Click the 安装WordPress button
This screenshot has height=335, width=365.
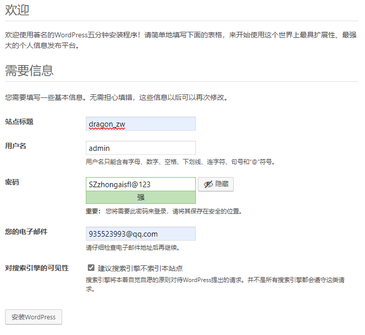[33, 317]
